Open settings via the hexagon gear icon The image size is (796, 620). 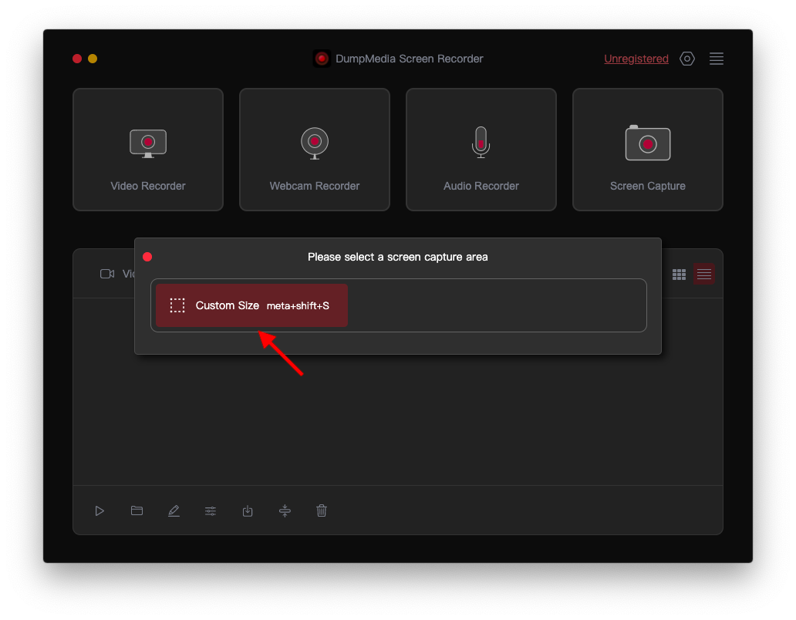coord(686,59)
